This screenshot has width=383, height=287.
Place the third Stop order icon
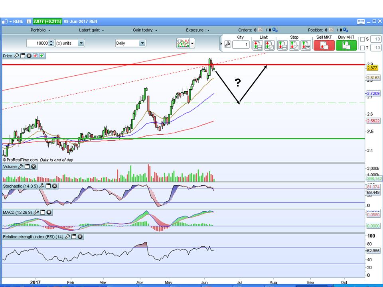click(306, 45)
